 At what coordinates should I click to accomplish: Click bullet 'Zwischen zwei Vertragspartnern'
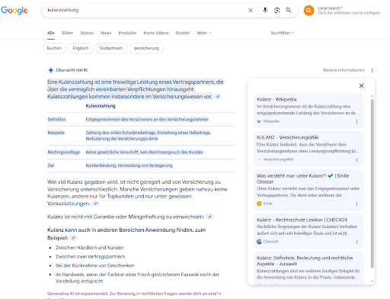(91, 256)
